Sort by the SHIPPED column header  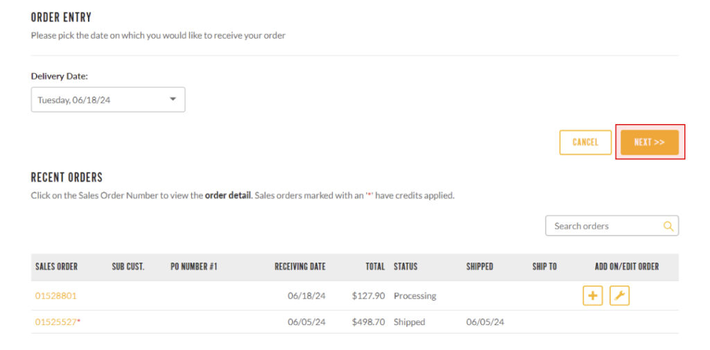[480, 267]
